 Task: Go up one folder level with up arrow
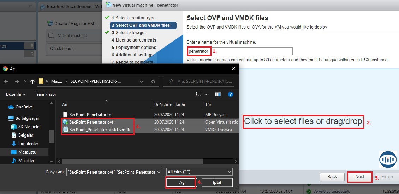point(32,81)
